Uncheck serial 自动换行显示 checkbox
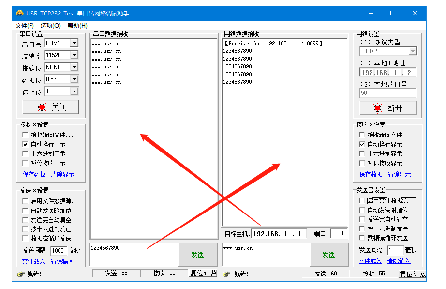446x289 pixels. tap(25, 144)
